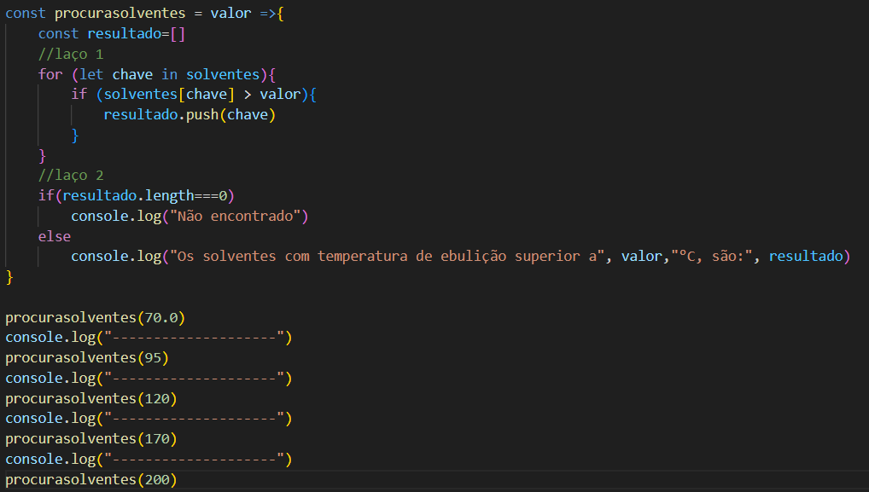Click the 'if(resultado.length===0)' line

137,195
